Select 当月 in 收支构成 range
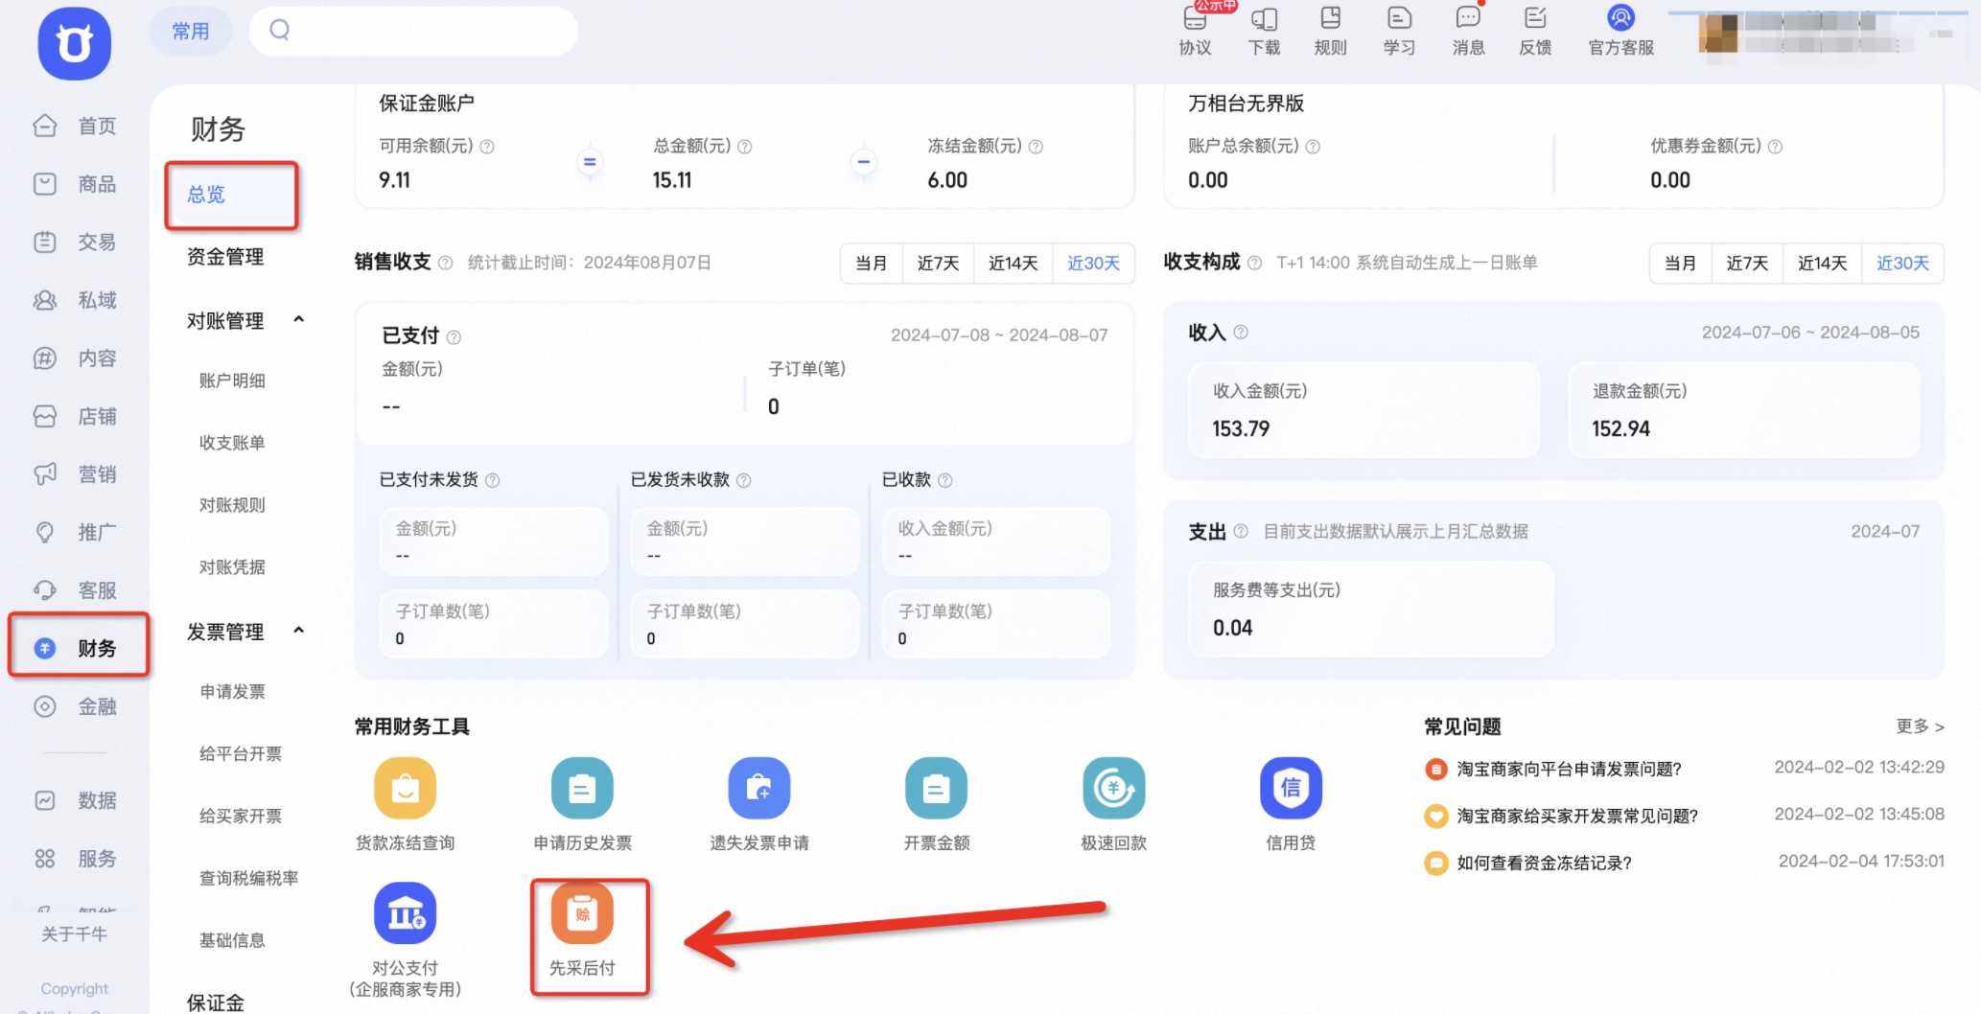 (1680, 263)
